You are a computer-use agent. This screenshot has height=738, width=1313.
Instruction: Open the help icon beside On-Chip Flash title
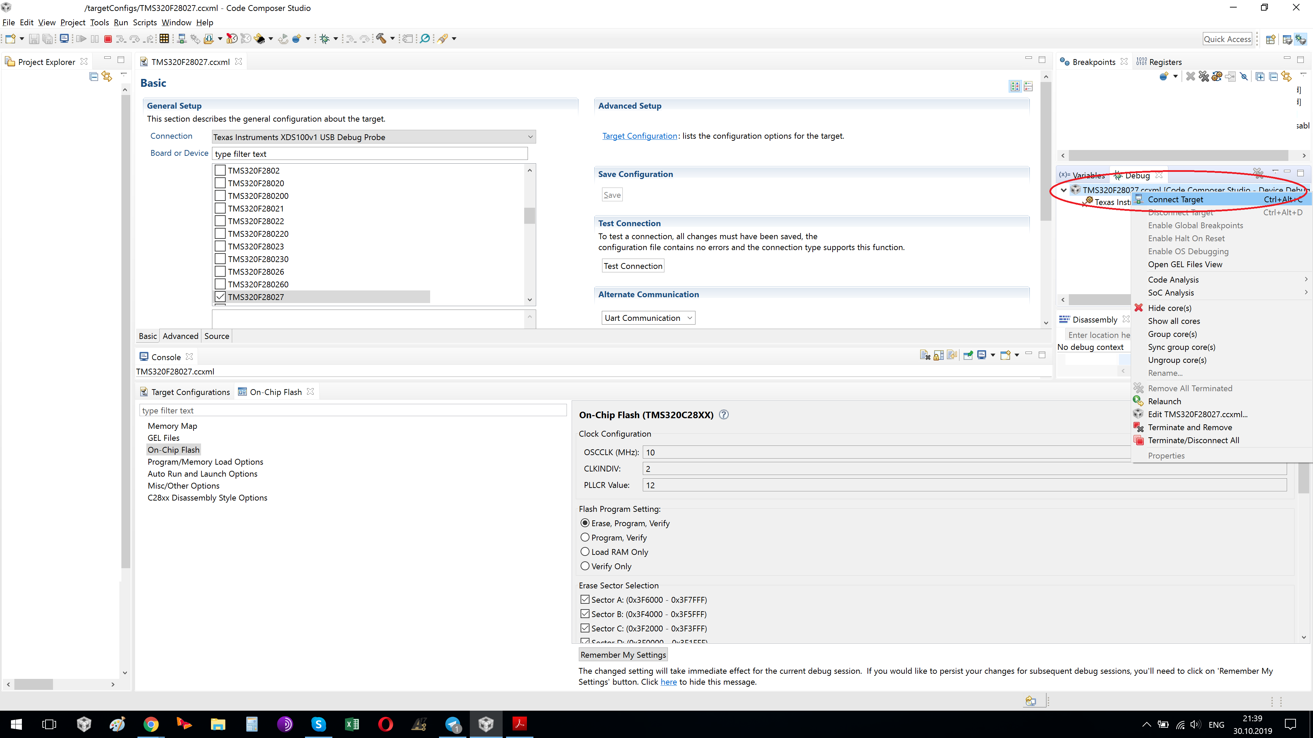click(x=723, y=414)
